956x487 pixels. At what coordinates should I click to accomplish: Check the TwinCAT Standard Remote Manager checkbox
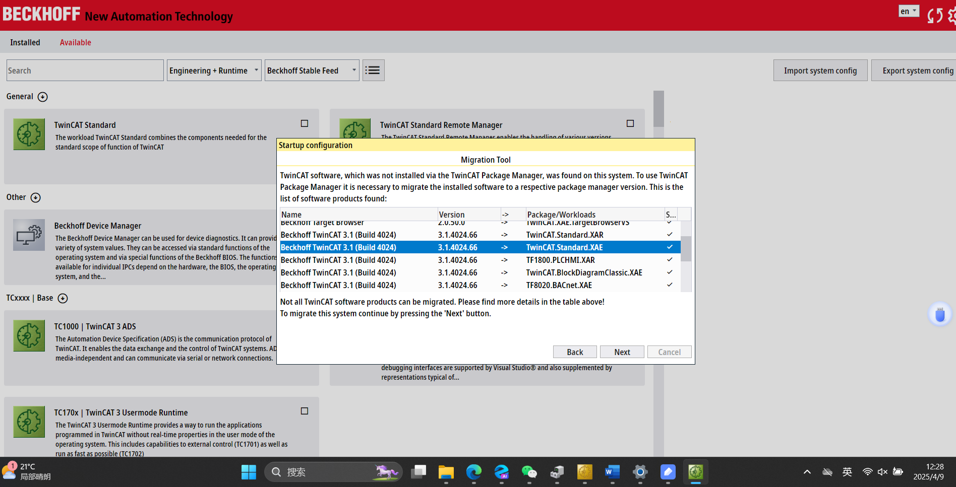(630, 123)
